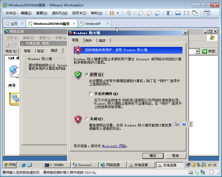Screen dimensions: 222x177
Task: Close the 主页 tab
Action: 22,23
